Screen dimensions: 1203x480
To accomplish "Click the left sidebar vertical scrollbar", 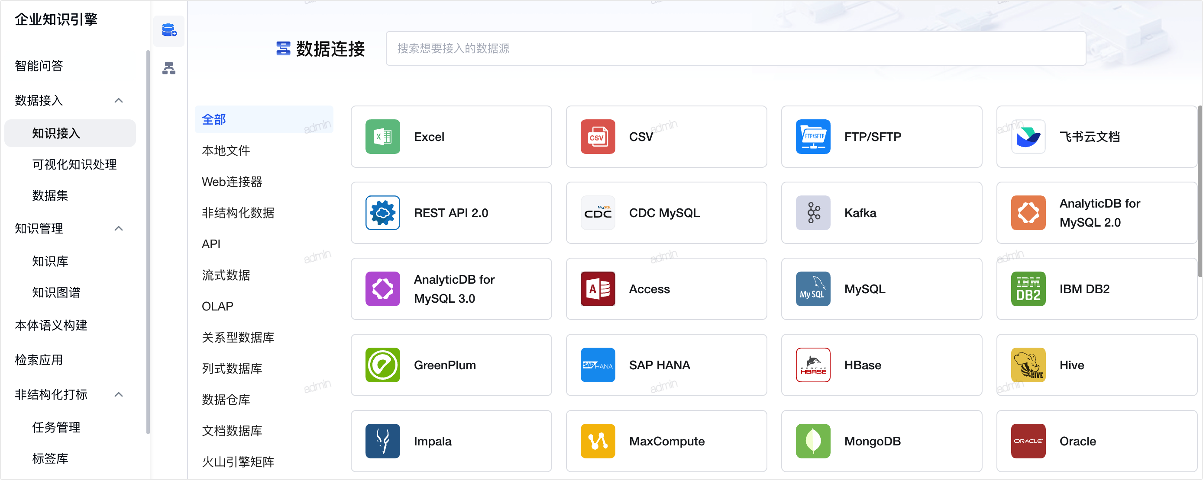I will [x=148, y=243].
